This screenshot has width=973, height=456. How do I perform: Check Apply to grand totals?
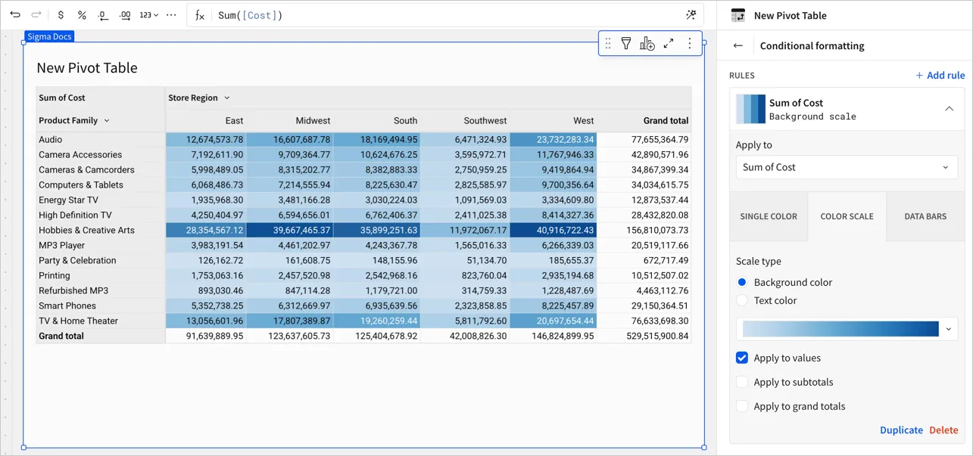coord(742,406)
